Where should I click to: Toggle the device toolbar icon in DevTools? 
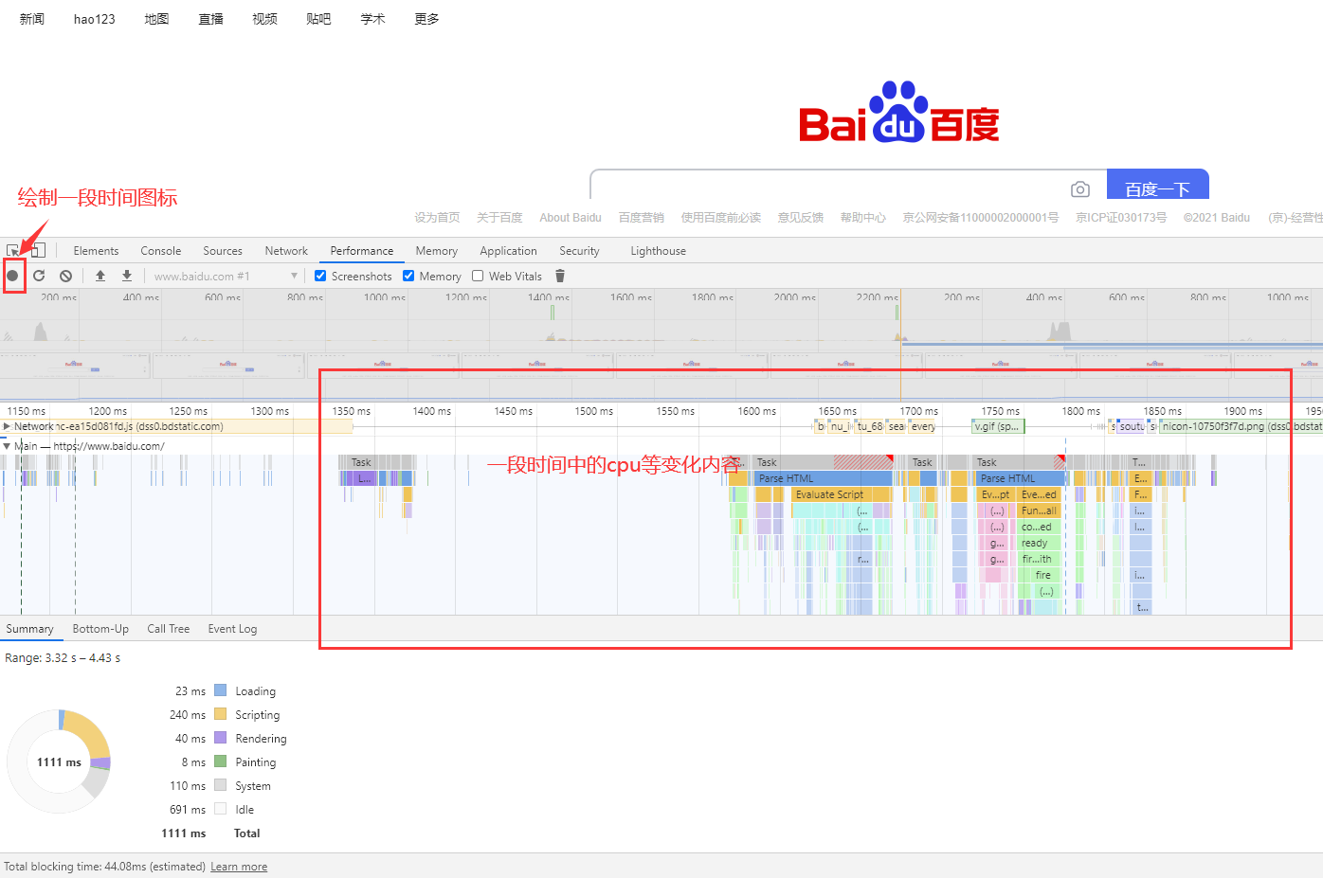point(38,250)
